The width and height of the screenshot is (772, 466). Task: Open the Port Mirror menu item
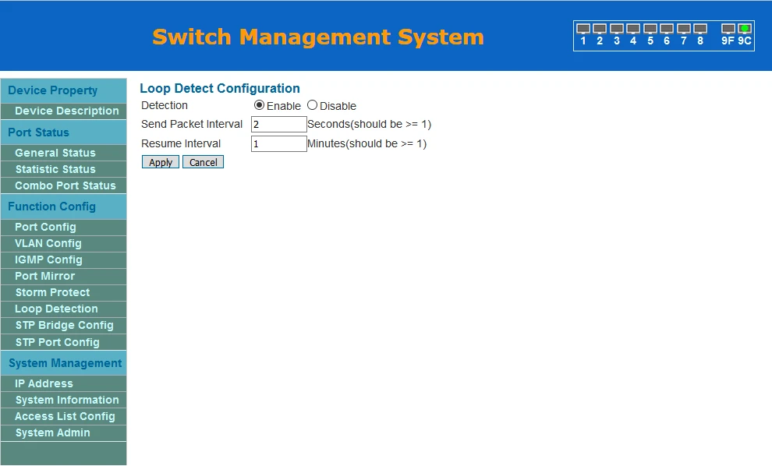coord(45,276)
